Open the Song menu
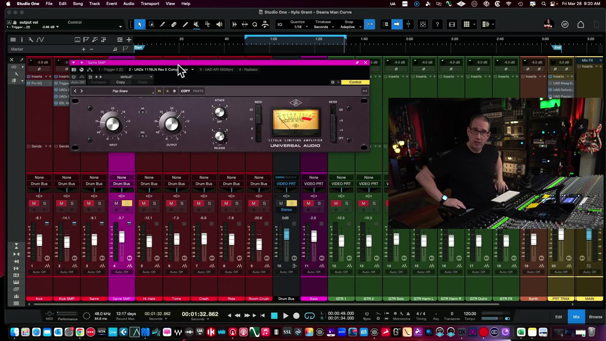 click(78, 3)
